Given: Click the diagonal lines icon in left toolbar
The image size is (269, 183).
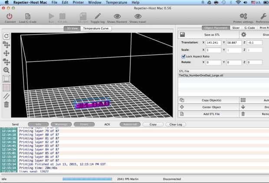Looking at the screenshot, I should (x=7, y=96).
